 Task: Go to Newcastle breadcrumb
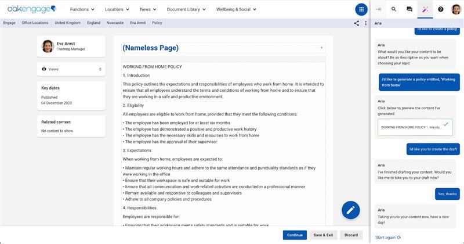[115, 23]
